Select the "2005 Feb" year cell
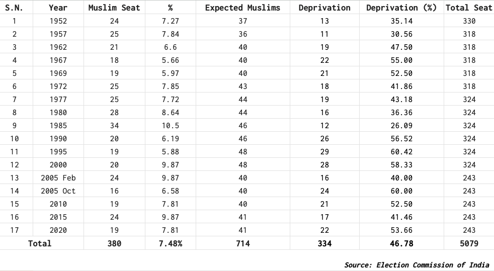Image resolution: width=494 pixels, height=271 pixels. pos(58,178)
